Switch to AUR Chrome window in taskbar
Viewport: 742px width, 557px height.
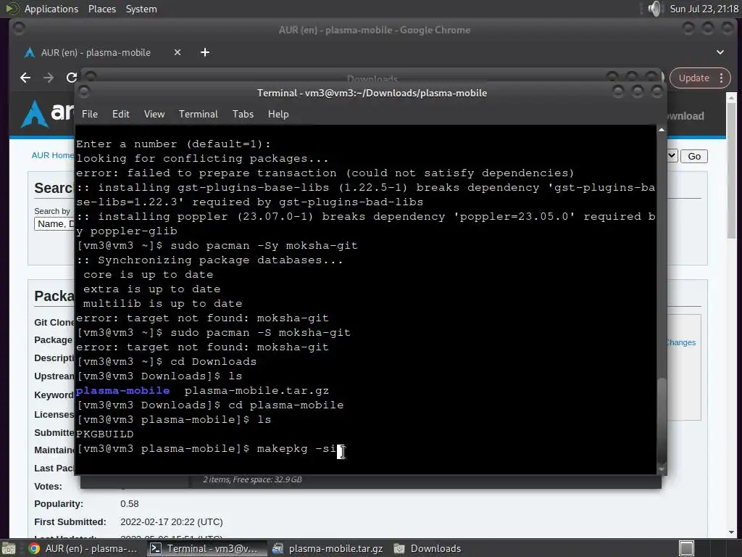83,548
